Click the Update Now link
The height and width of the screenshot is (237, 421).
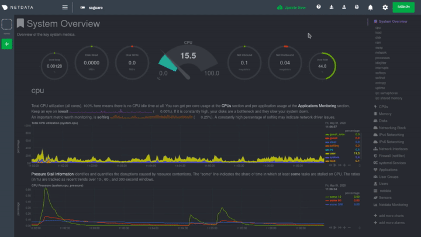coord(295,8)
